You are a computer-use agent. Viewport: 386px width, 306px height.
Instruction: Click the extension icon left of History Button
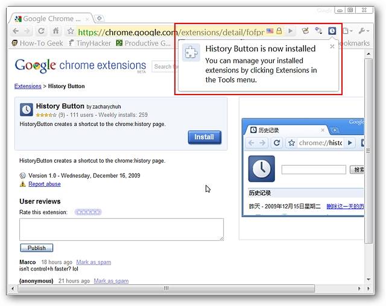pyautogui.click(x=318, y=31)
